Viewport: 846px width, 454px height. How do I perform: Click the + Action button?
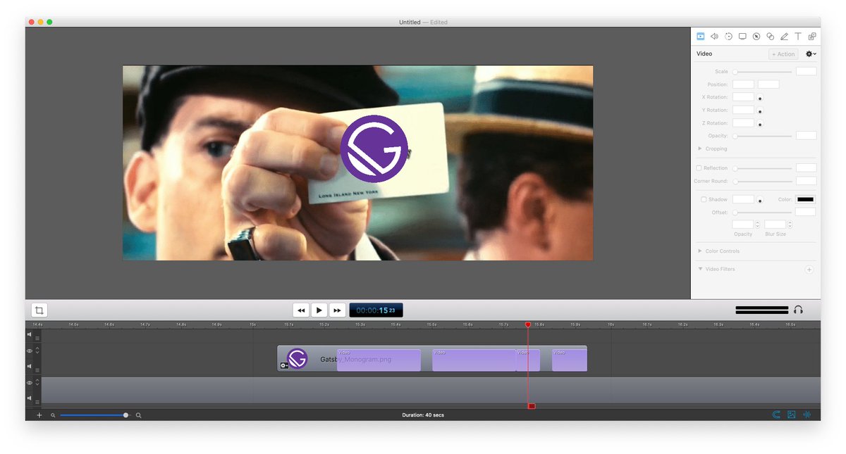click(783, 54)
